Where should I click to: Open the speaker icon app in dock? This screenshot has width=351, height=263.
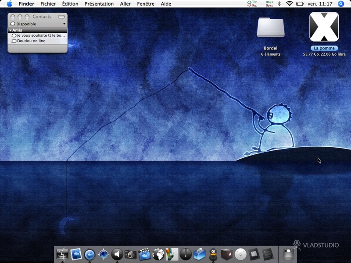coord(117,254)
